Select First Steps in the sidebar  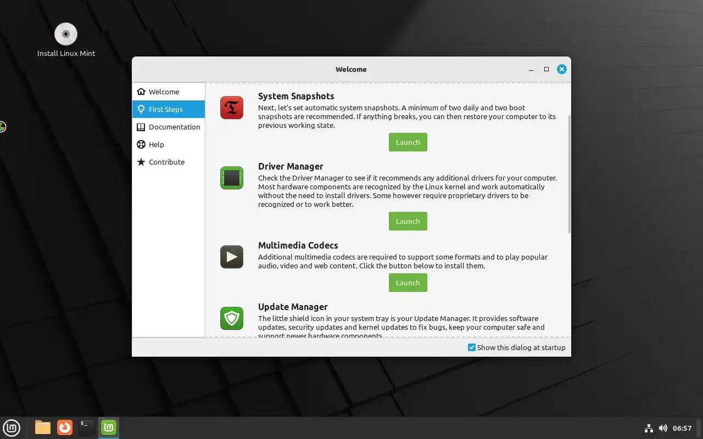pyautogui.click(x=169, y=109)
